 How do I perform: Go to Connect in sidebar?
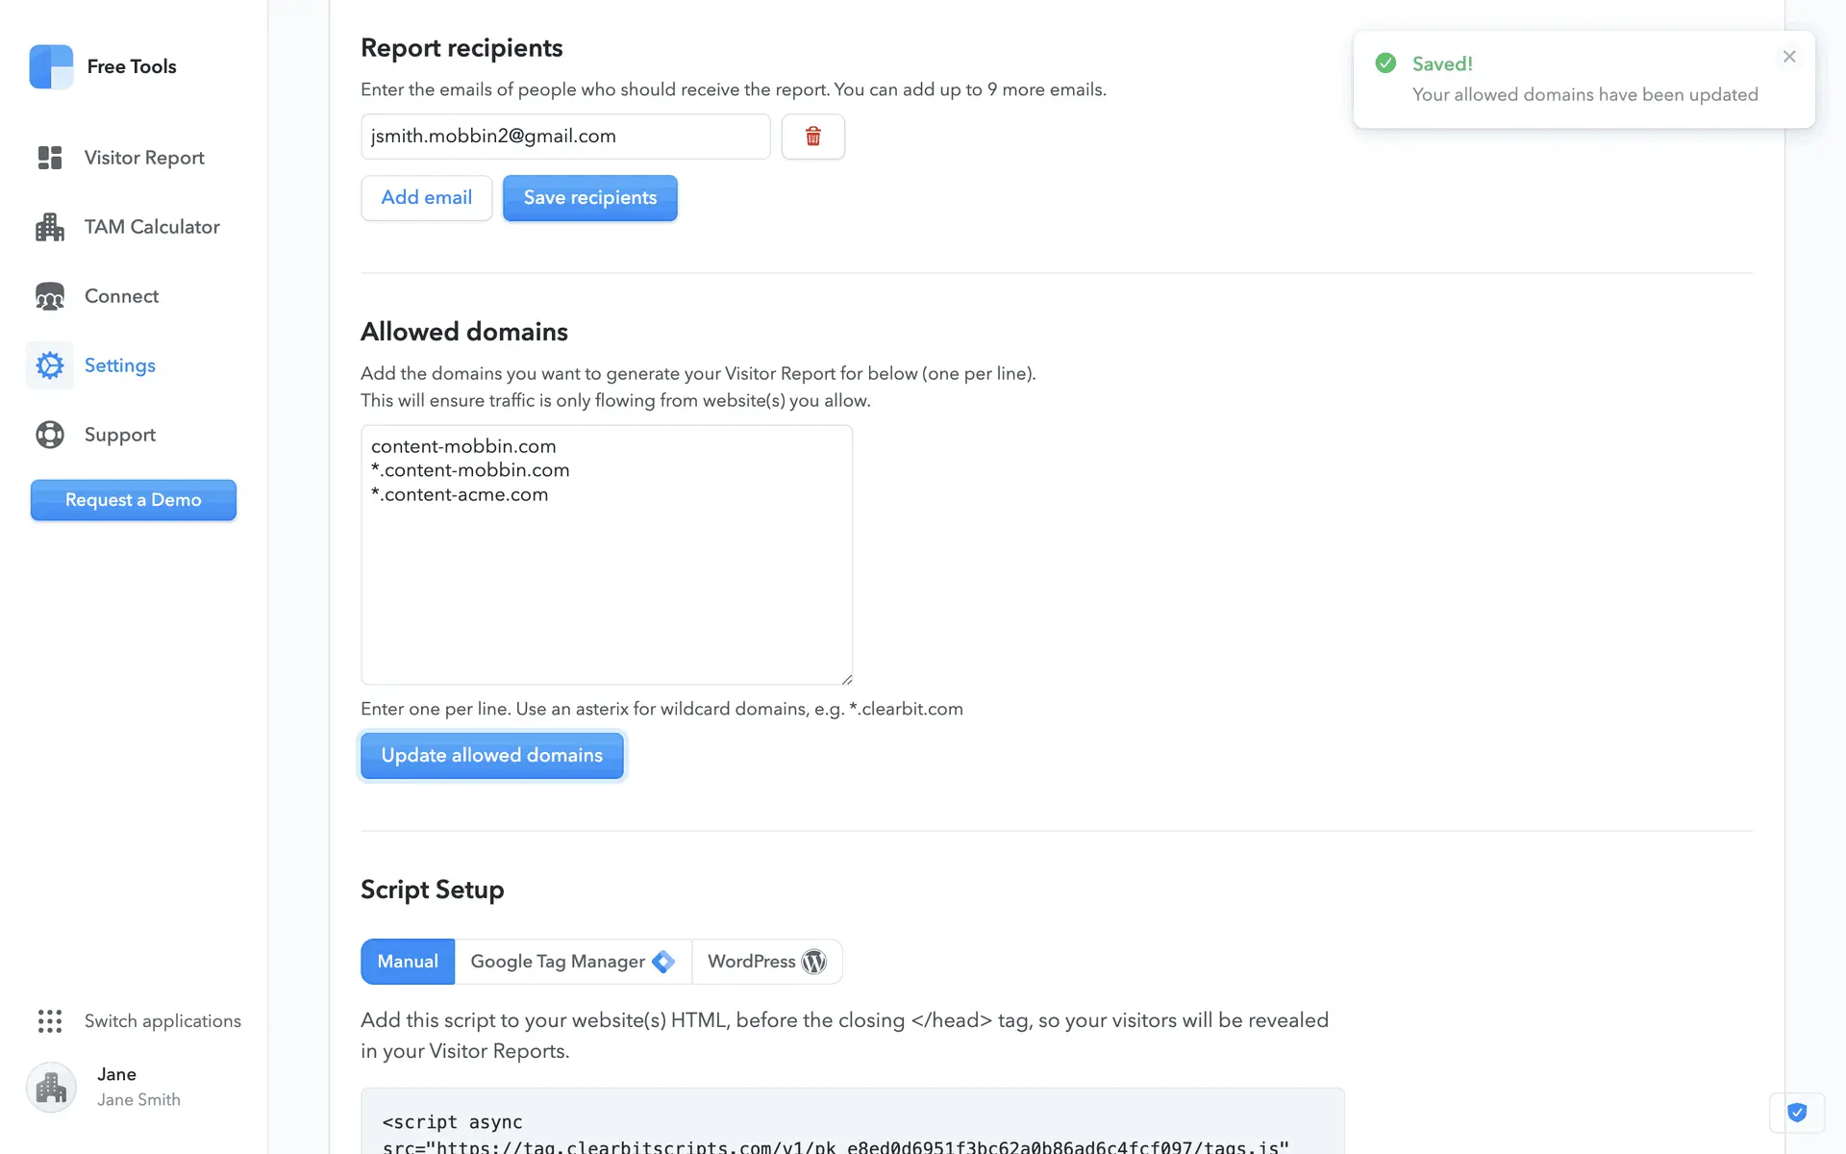120,296
